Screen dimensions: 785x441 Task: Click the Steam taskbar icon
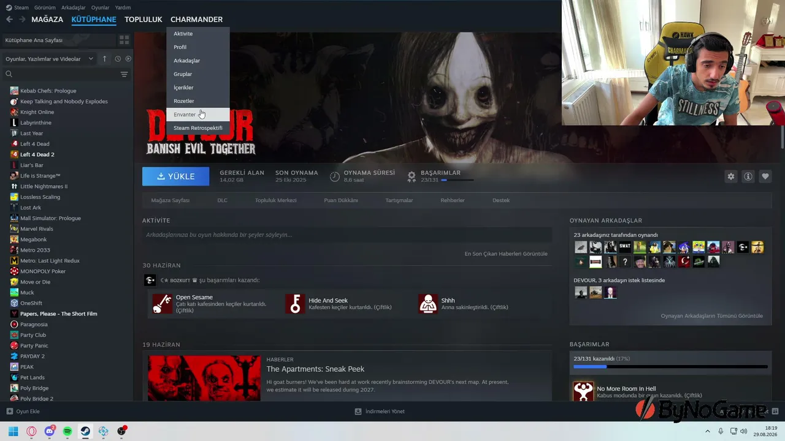pos(85,431)
